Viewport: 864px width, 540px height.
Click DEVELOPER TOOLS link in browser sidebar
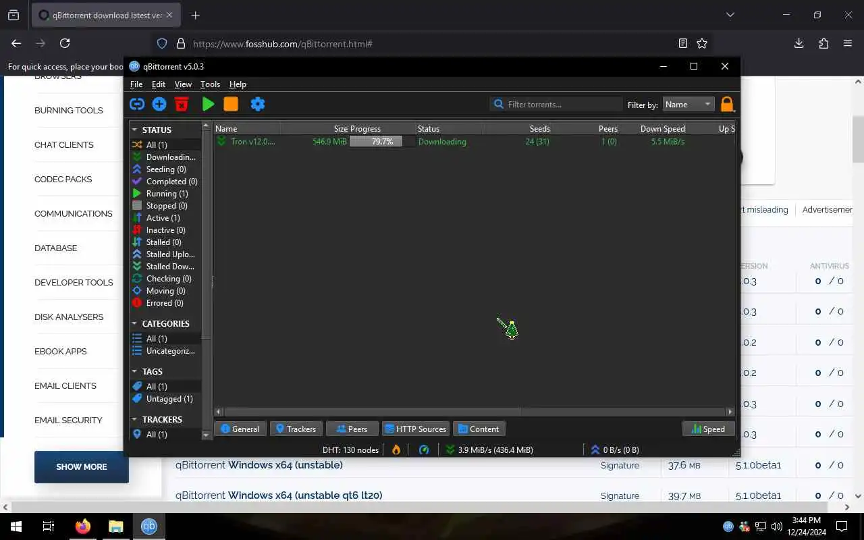[x=74, y=282]
